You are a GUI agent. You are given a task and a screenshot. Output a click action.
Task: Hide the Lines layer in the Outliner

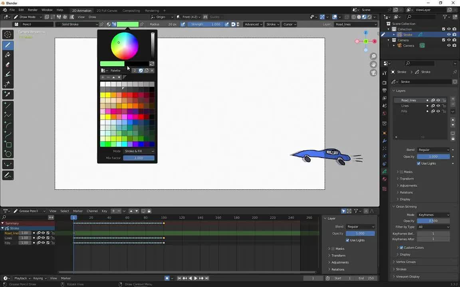[x=438, y=106]
